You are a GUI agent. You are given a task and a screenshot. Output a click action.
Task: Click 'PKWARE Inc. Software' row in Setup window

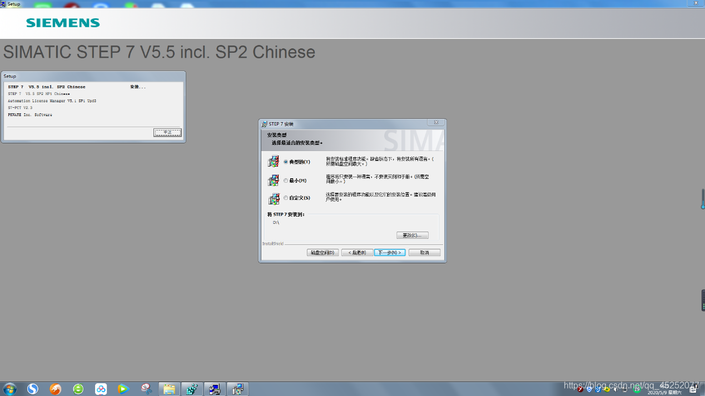30,115
